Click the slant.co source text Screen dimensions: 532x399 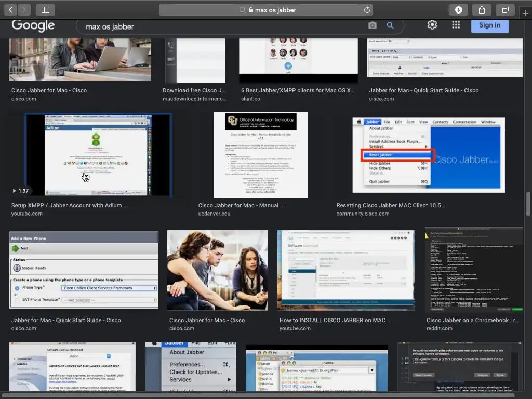250,99
